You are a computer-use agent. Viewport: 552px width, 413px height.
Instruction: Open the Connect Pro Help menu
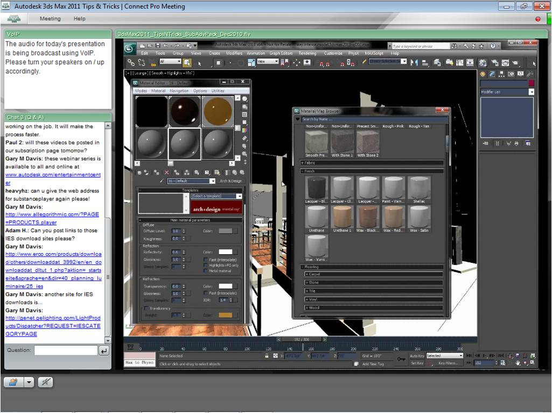point(79,19)
